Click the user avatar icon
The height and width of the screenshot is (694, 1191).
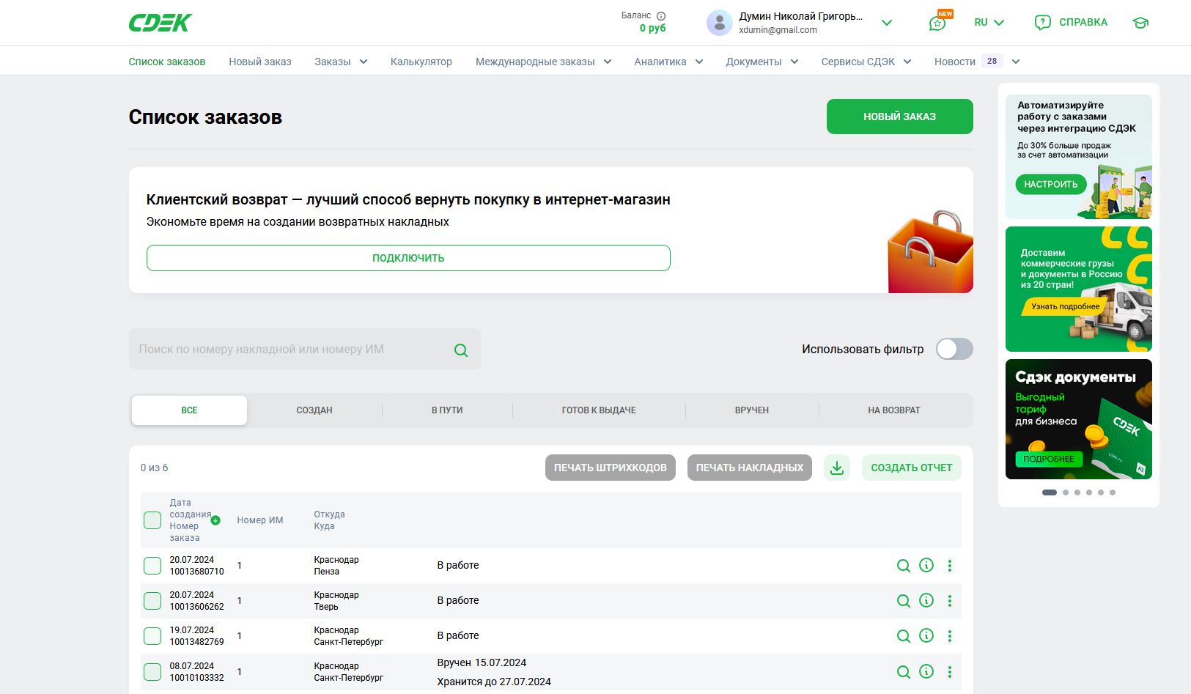[720, 23]
